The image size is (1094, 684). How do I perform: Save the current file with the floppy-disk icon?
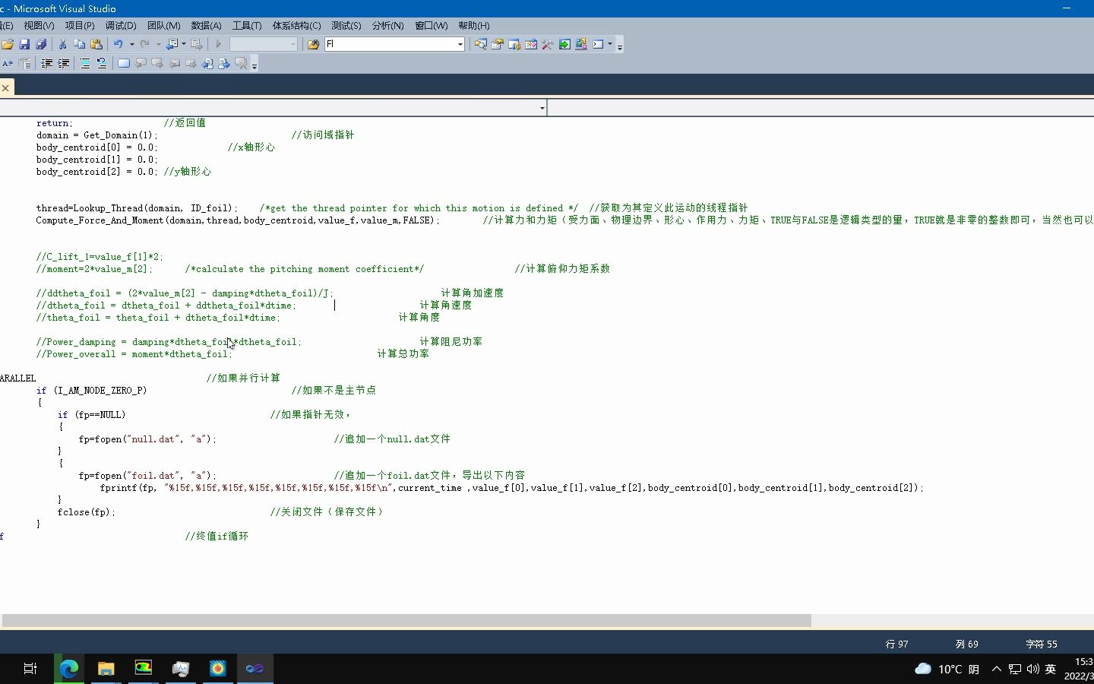point(24,44)
